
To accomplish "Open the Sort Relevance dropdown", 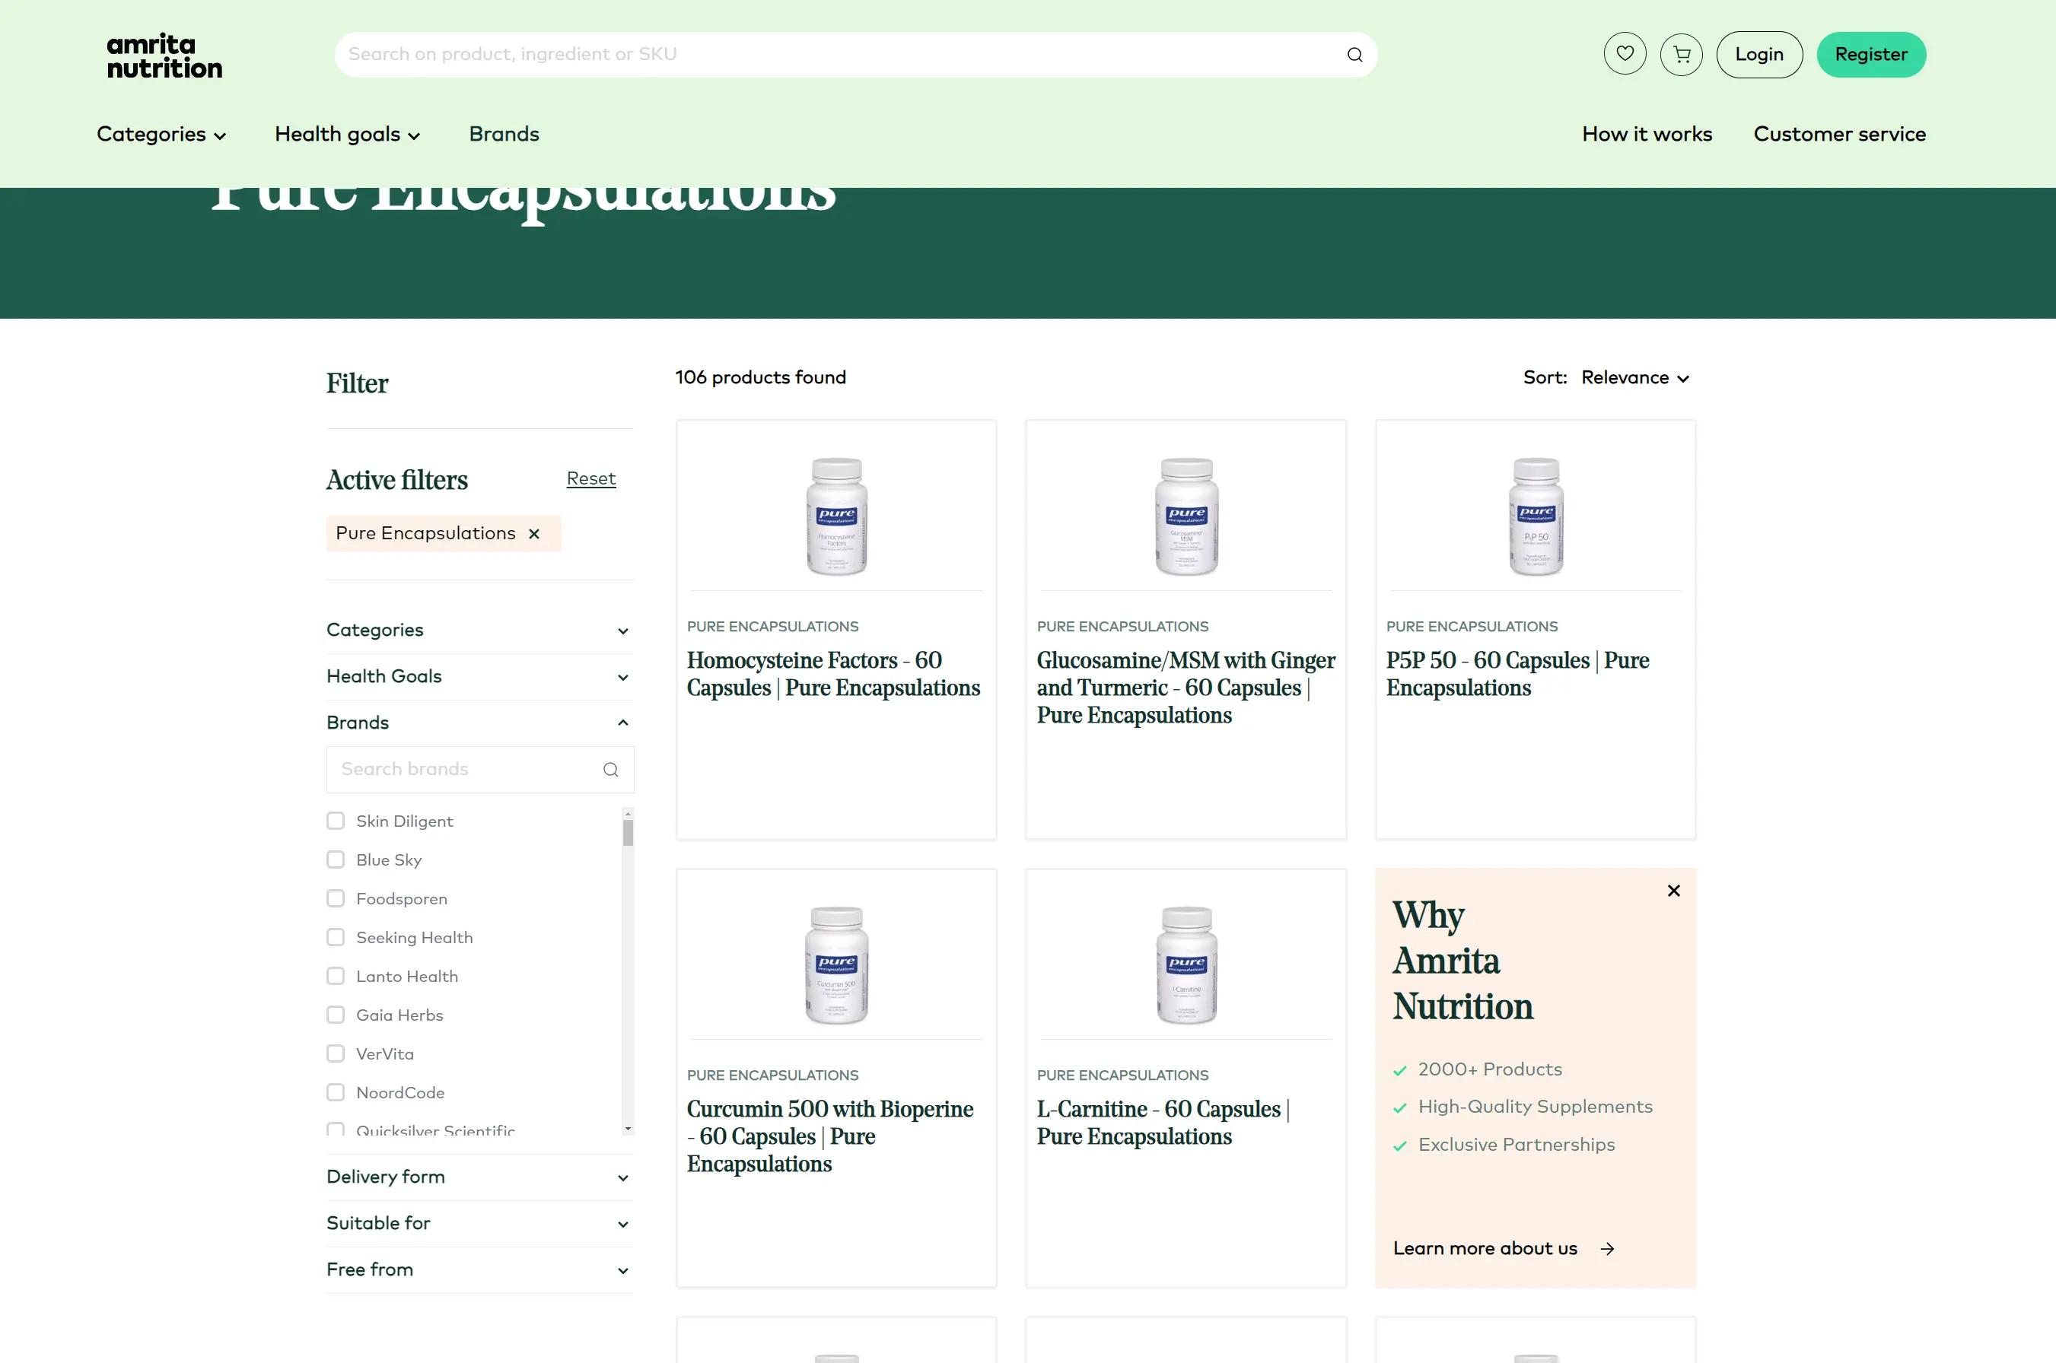I will (x=1634, y=377).
